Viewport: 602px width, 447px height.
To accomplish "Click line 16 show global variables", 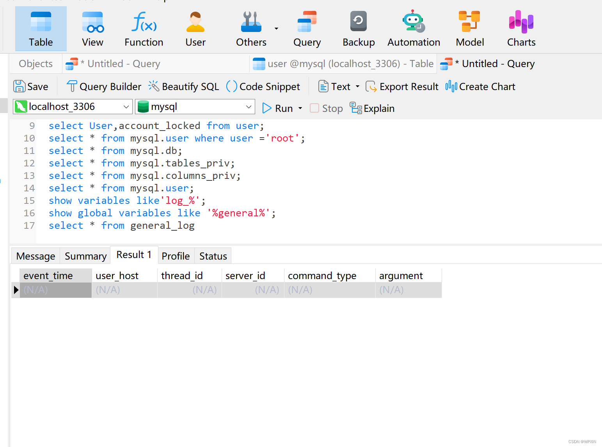I will tap(162, 213).
